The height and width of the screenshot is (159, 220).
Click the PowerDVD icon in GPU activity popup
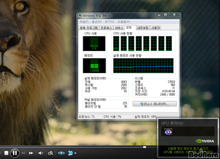[168, 132]
